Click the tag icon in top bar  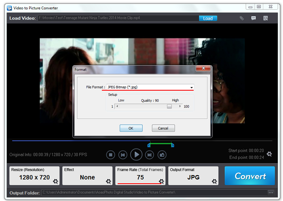tap(242, 18)
